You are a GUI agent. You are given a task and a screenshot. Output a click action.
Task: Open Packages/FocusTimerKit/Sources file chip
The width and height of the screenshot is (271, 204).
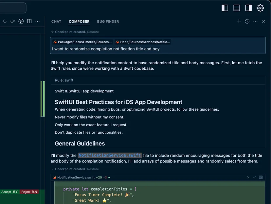(x=82, y=42)
